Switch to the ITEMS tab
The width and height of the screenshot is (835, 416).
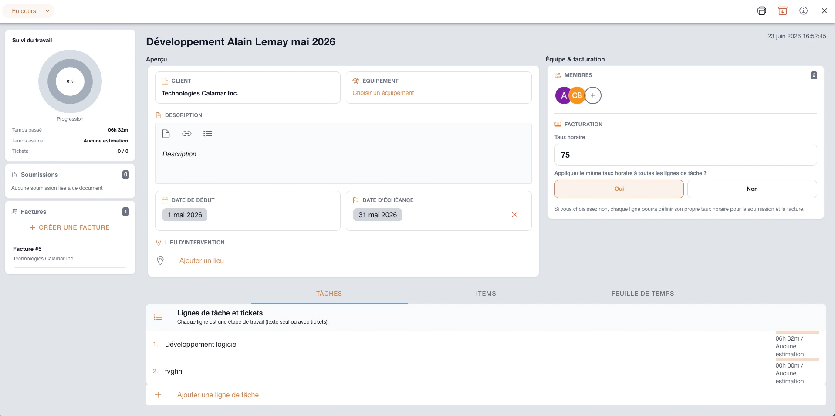[x=486, y=294]
